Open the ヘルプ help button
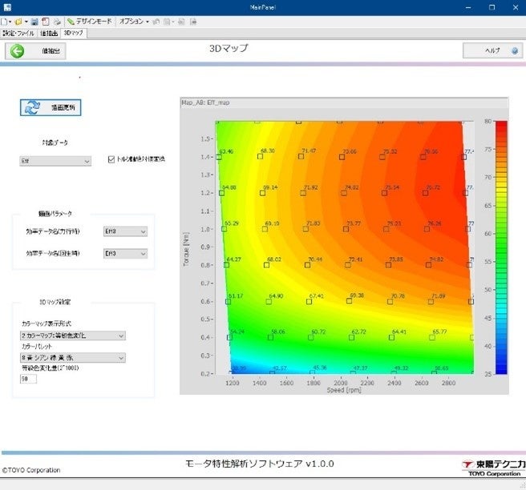This screenshot has width=526, height=490. click(x=492, y=50)
